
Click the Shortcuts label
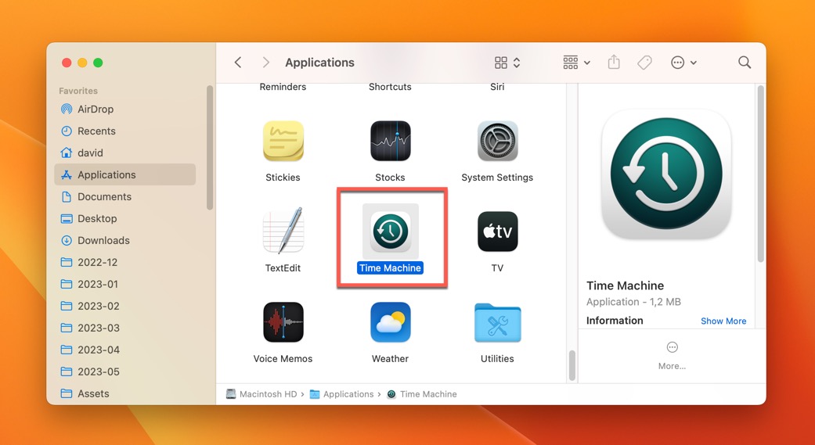pos(391,87)
